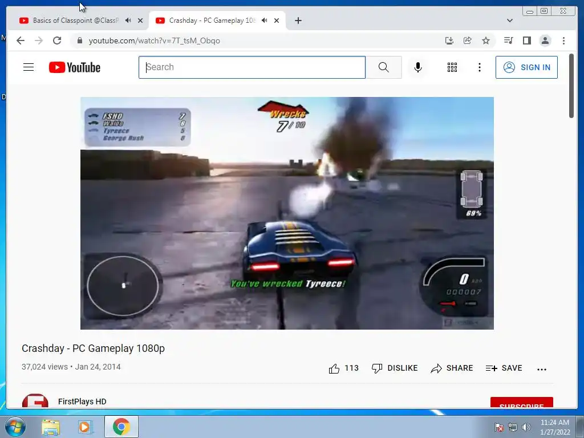Click the search magnifier button
The image size is (584, 438).
pyautogui.click(x=384, y=67)
